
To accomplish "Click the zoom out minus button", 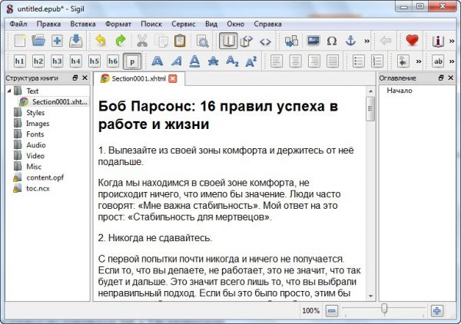I will coord(331,311).
